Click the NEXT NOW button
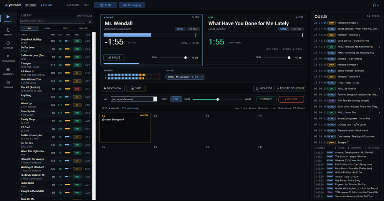 pyautogui.click(x=113, y=88)
